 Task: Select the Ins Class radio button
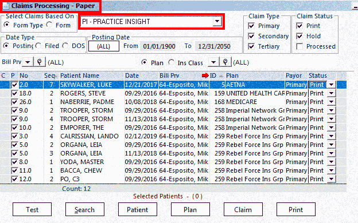click(171, 62)
